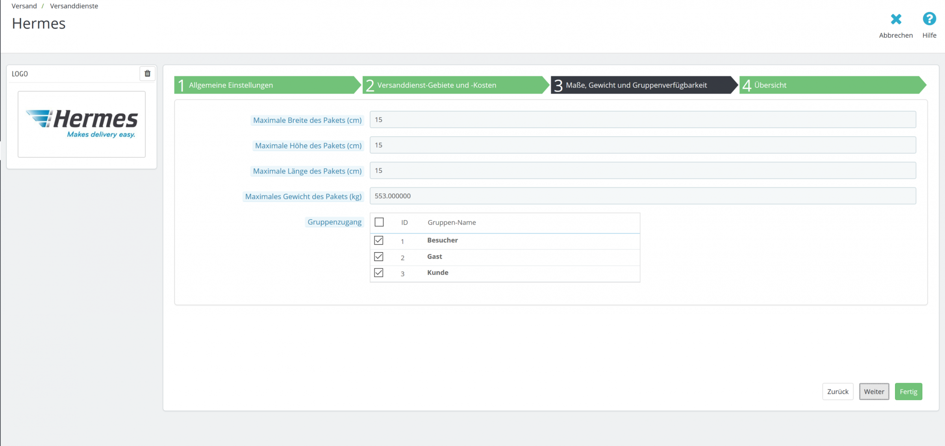Toggle the select-all groups checkbox
Image resolution: width=945 pixels, height=446 pixels.
click(x=379, y=222)
